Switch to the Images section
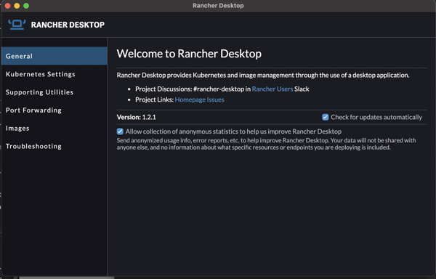Viewport: 436px width, 279px height. tap(54, 129)
